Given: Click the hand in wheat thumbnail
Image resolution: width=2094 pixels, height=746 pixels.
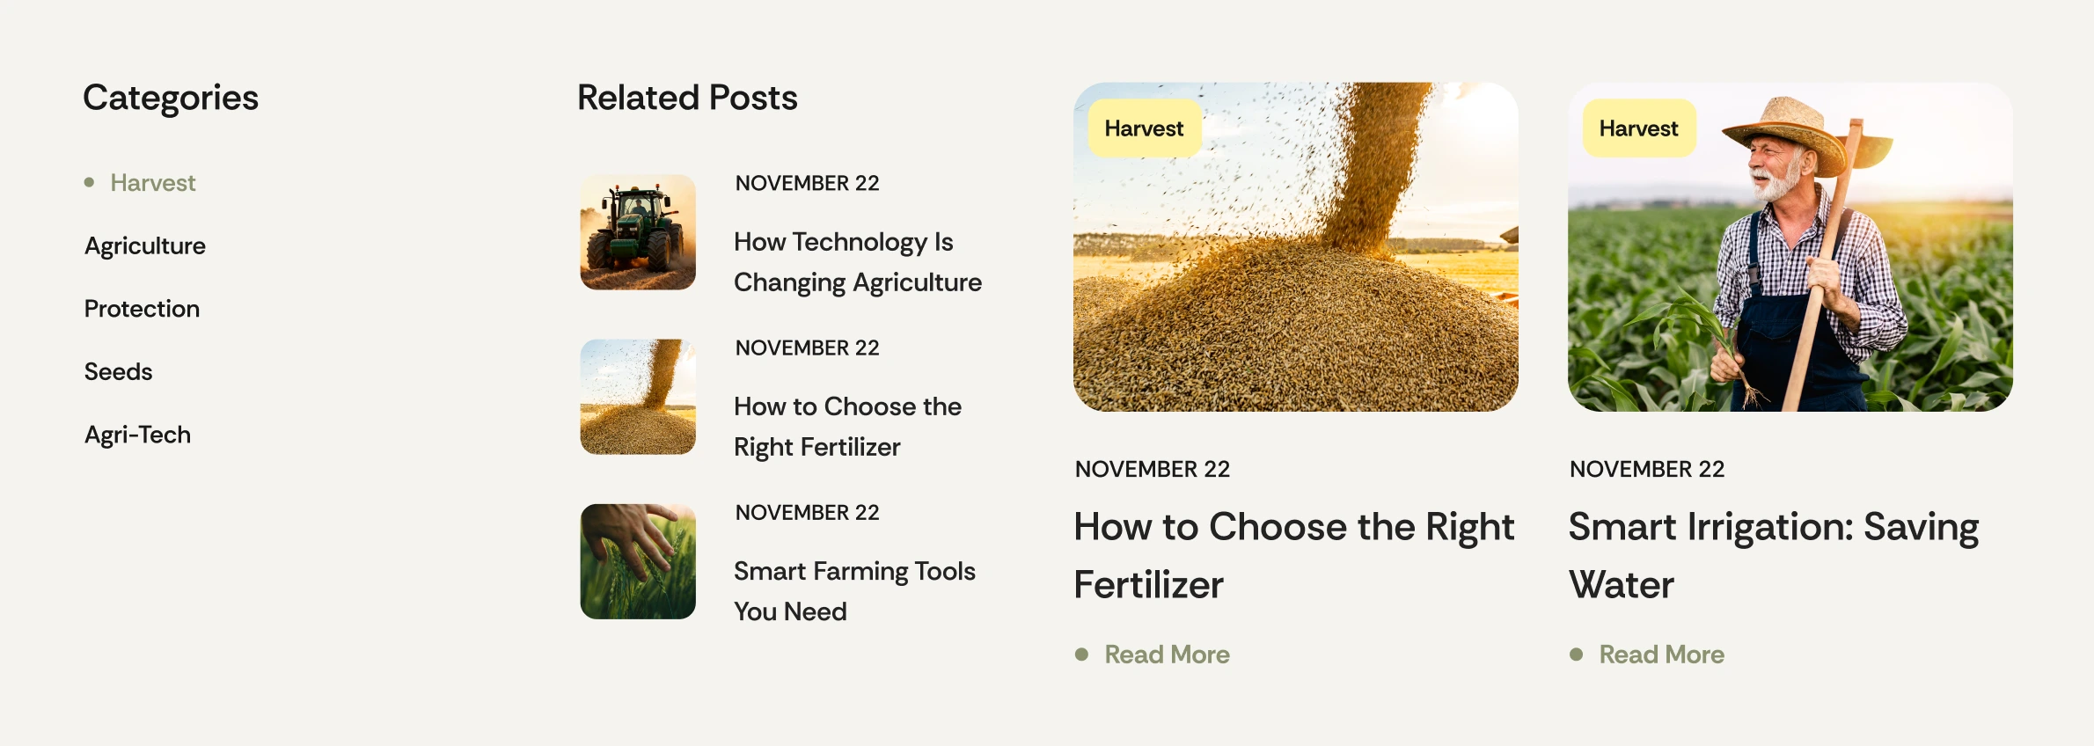Looking at the screenshot, I should (x=638, y=561).
